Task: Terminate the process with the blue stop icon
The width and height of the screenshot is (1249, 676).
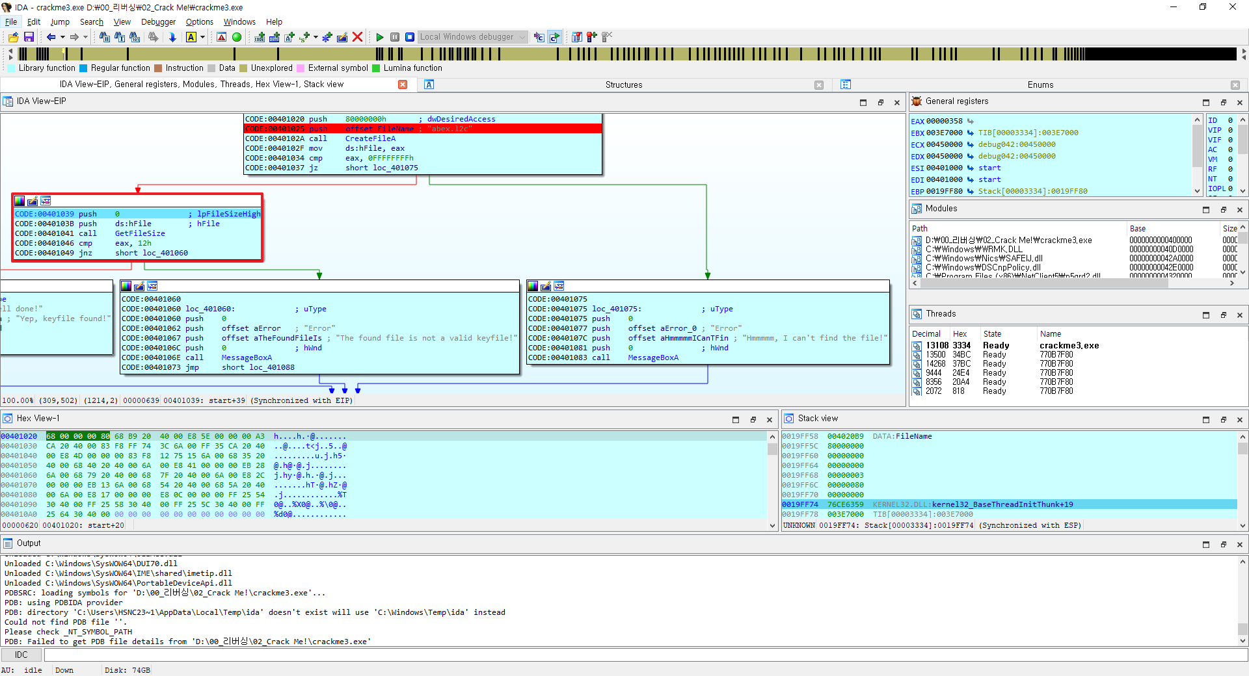Action: [x=410, y=37]
